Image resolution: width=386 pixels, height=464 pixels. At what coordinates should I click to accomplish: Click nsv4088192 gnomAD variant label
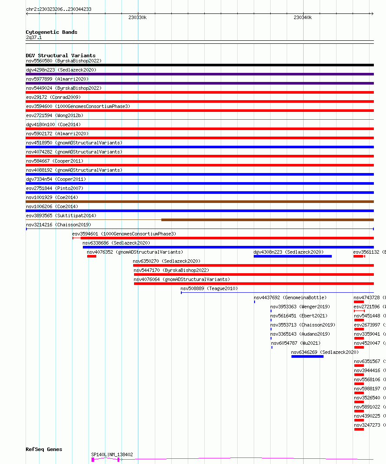coord(74,170)
